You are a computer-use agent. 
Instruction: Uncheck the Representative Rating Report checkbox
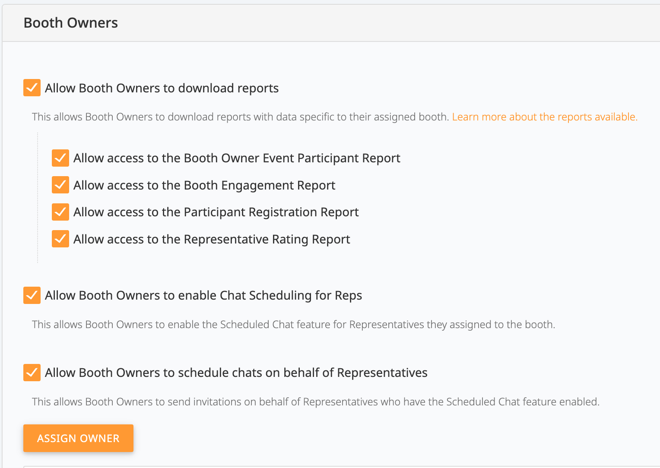coord(60,239)
